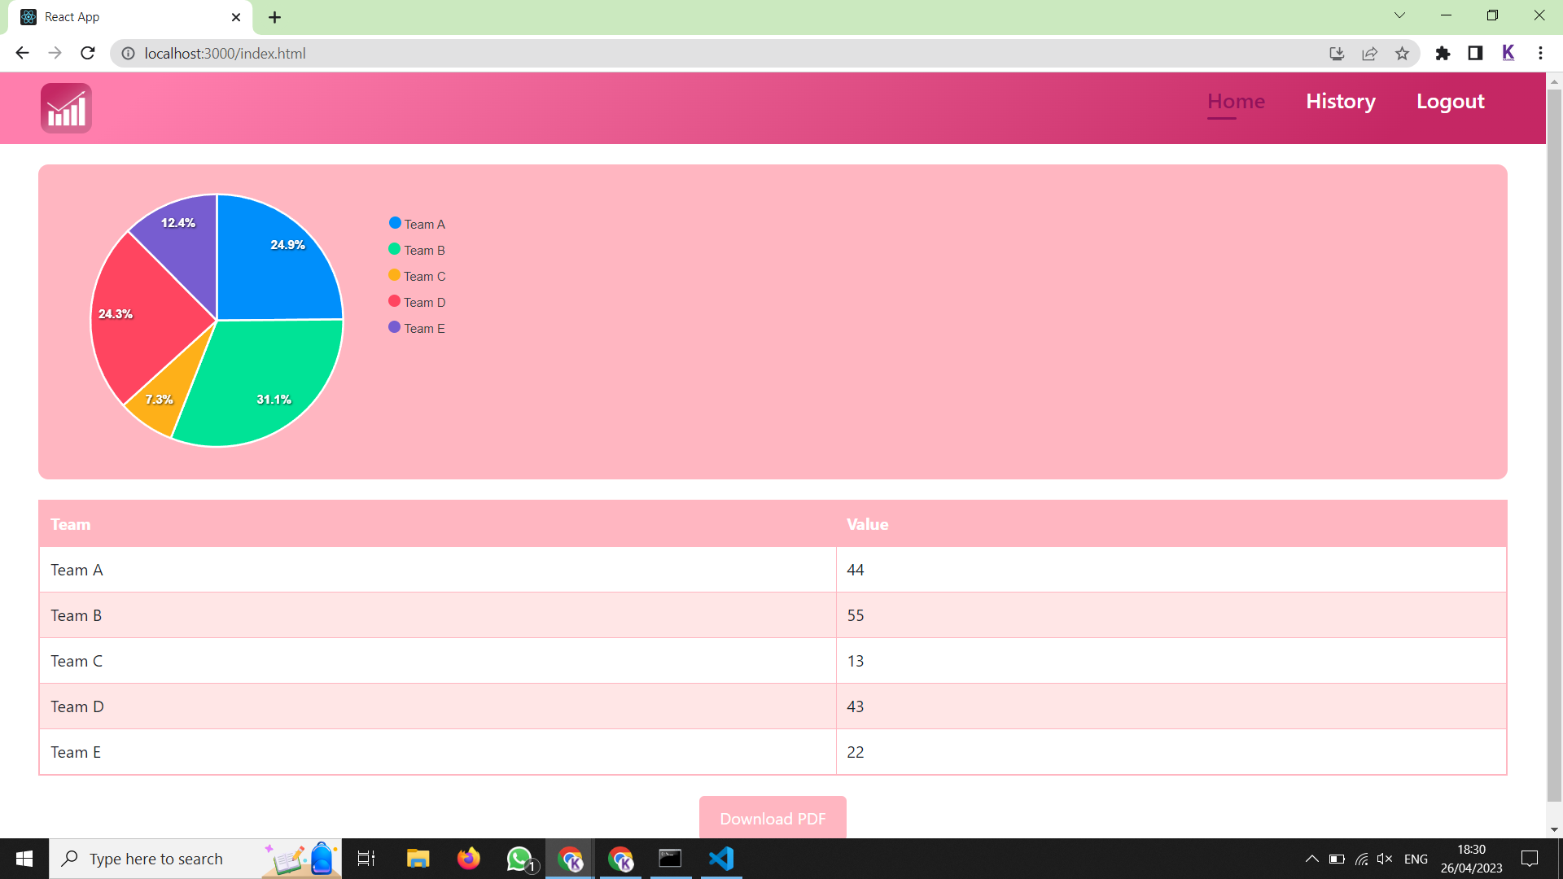The height and width of the screenshot is (879, 1563).
Task: Click the Logout link
Action: (x=1450, y=102)
